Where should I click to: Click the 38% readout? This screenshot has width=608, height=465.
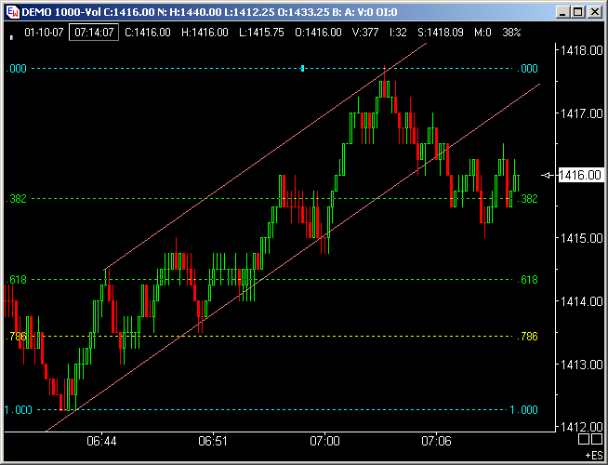pyautogui.click(x=511, y=33)
